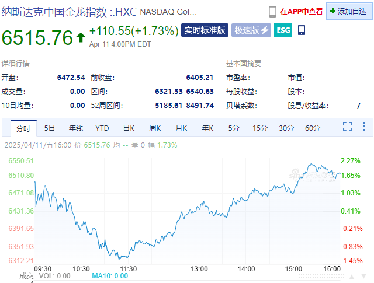374x283 pixels.
Task: Click the fullscreen chart icon
Action: pyautogui.click(x=348, y=127)
